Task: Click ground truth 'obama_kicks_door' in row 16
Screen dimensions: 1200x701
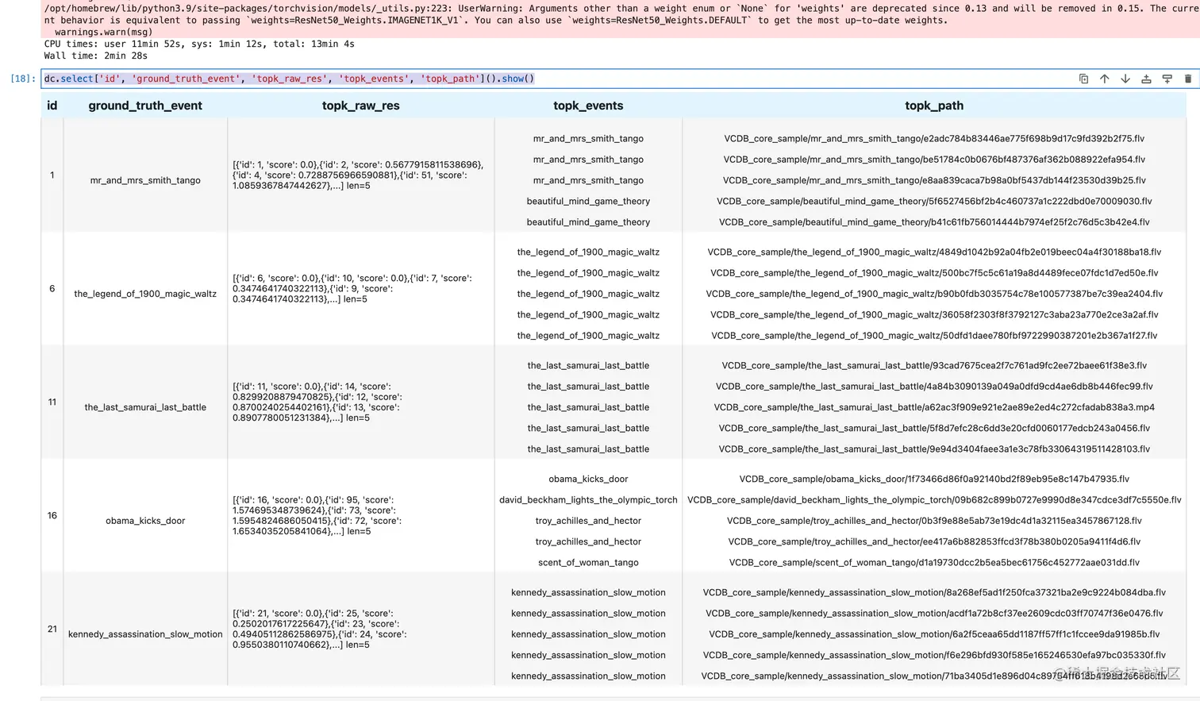Action: point(145,521)
